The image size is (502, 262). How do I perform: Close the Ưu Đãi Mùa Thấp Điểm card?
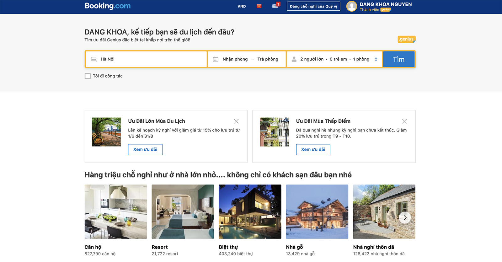(x=404, y=121)
